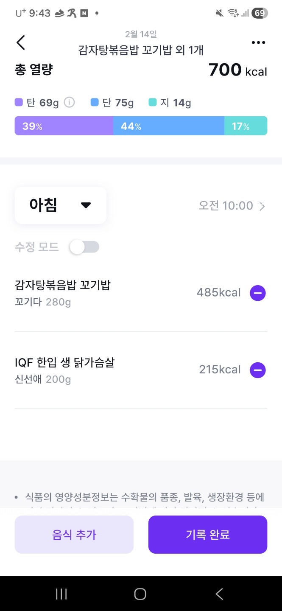Tap the 음식 추가 button
282x611 pixels.
[x=74, y=535]
